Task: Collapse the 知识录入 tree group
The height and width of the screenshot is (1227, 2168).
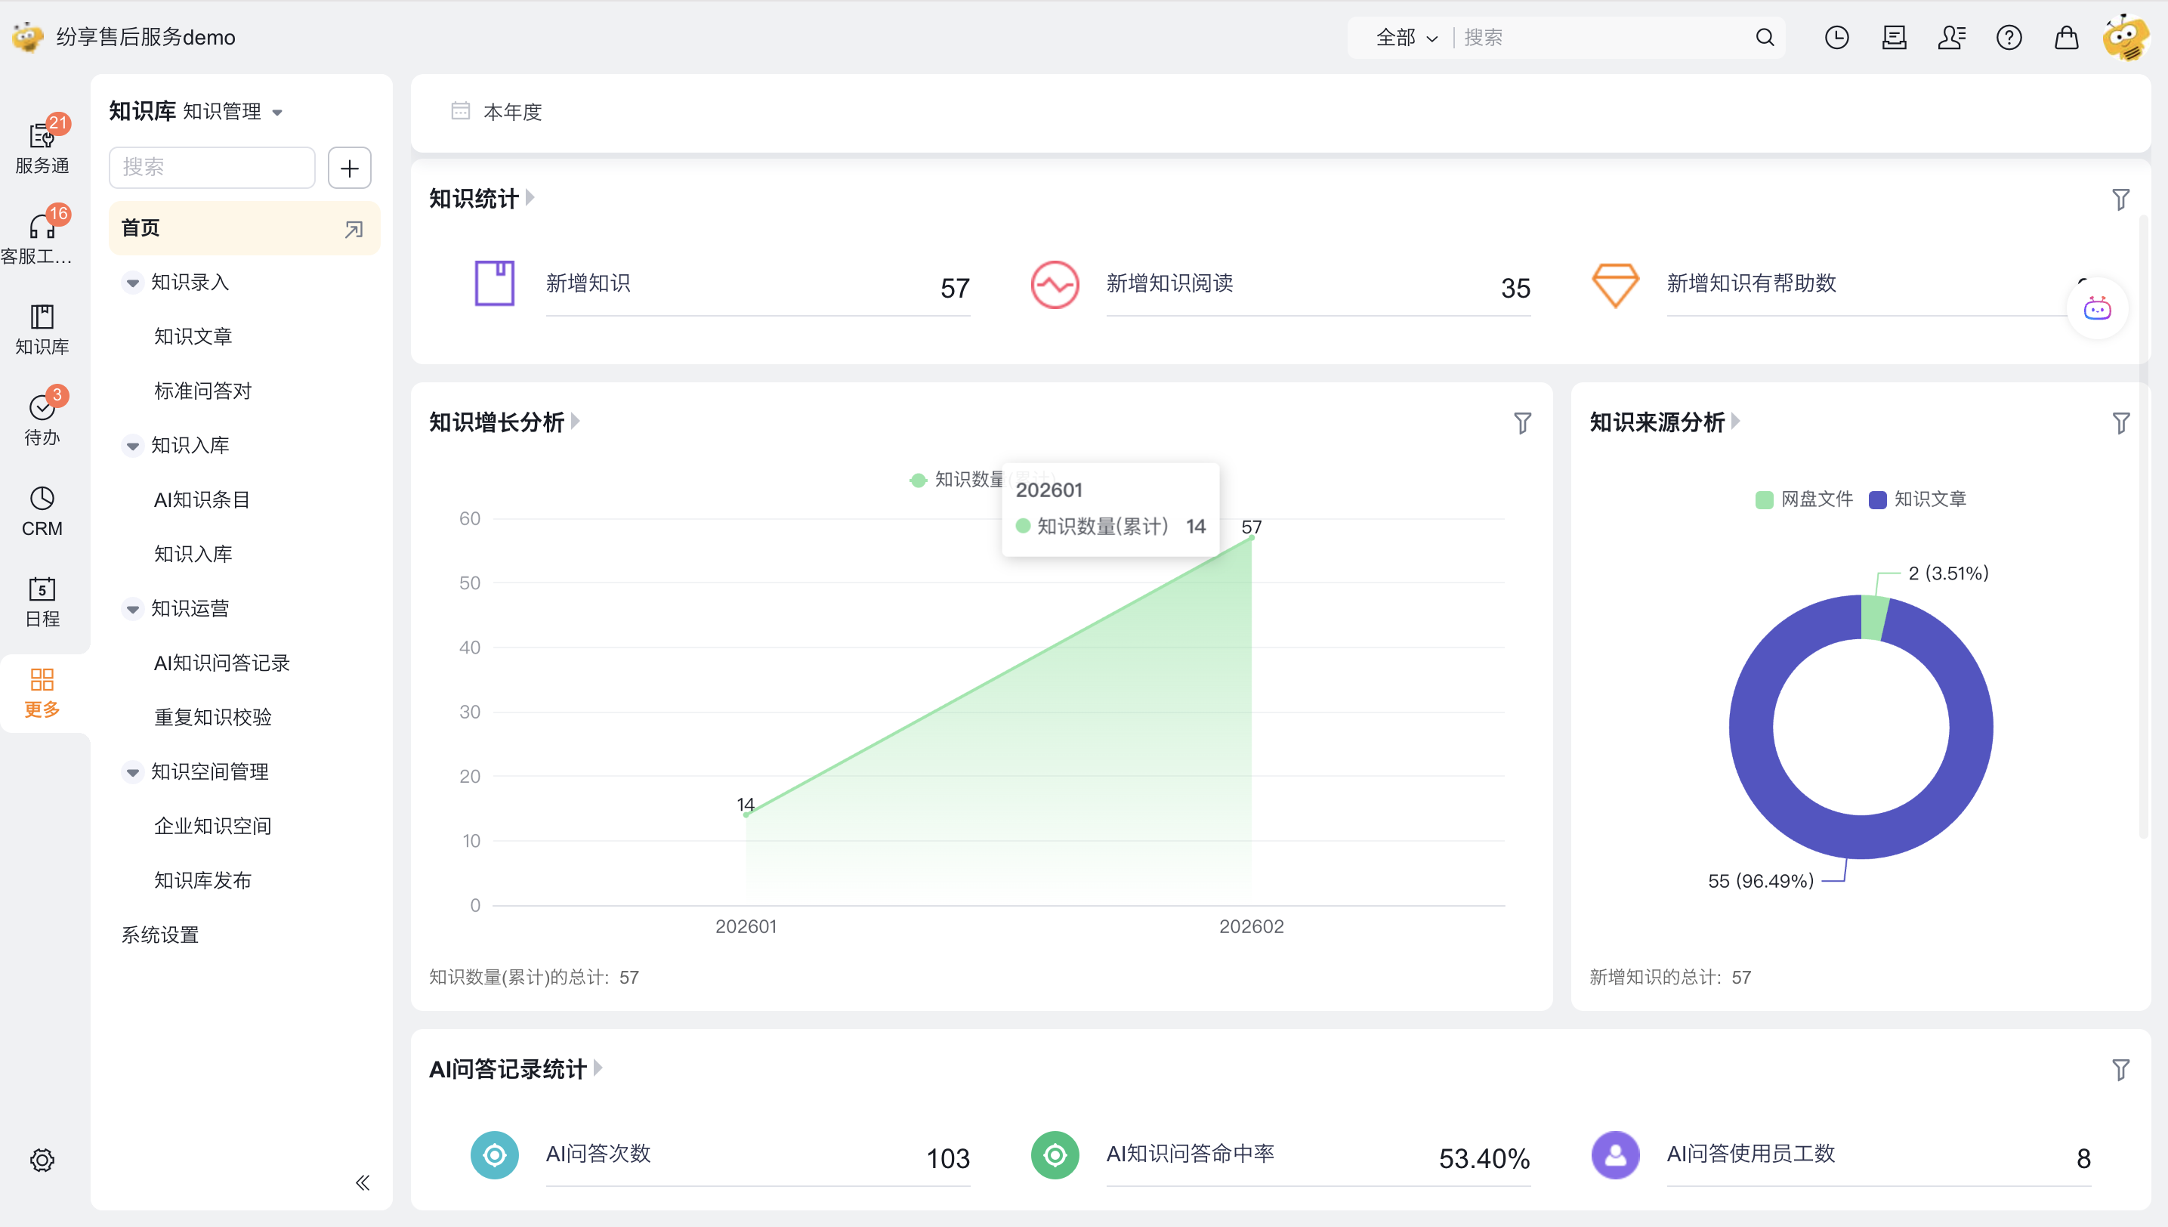Action: pos(132,283)
